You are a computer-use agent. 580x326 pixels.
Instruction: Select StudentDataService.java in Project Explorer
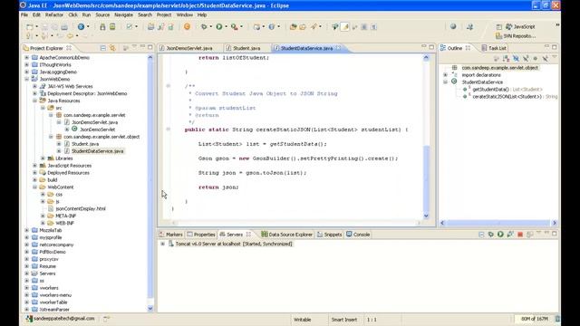98,151
